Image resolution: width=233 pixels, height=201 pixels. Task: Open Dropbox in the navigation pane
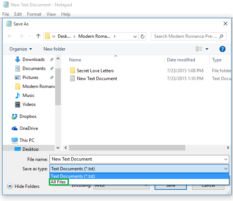pos(28,116)
